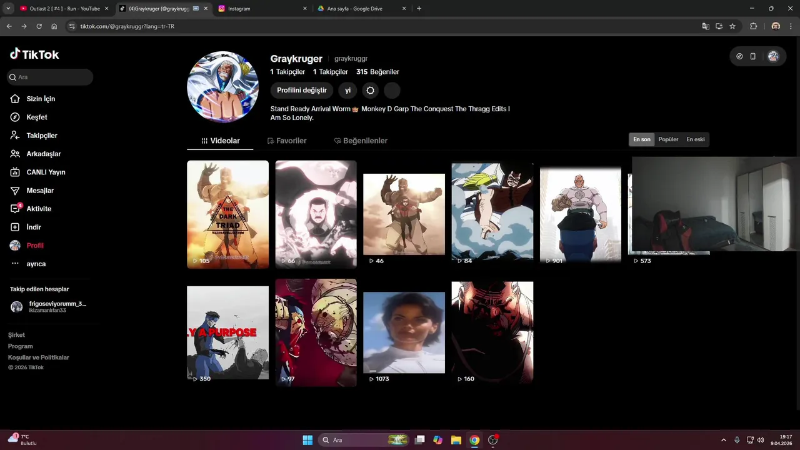Focus the Ara search field in TikTok
The image size is (800, 450).
[50, 77]
